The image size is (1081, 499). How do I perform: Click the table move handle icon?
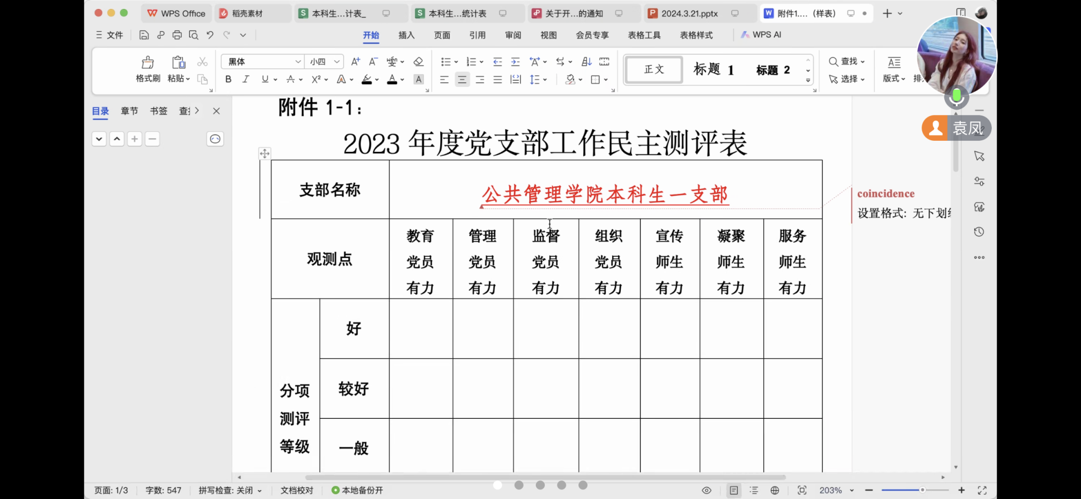(x=264, y=153)
